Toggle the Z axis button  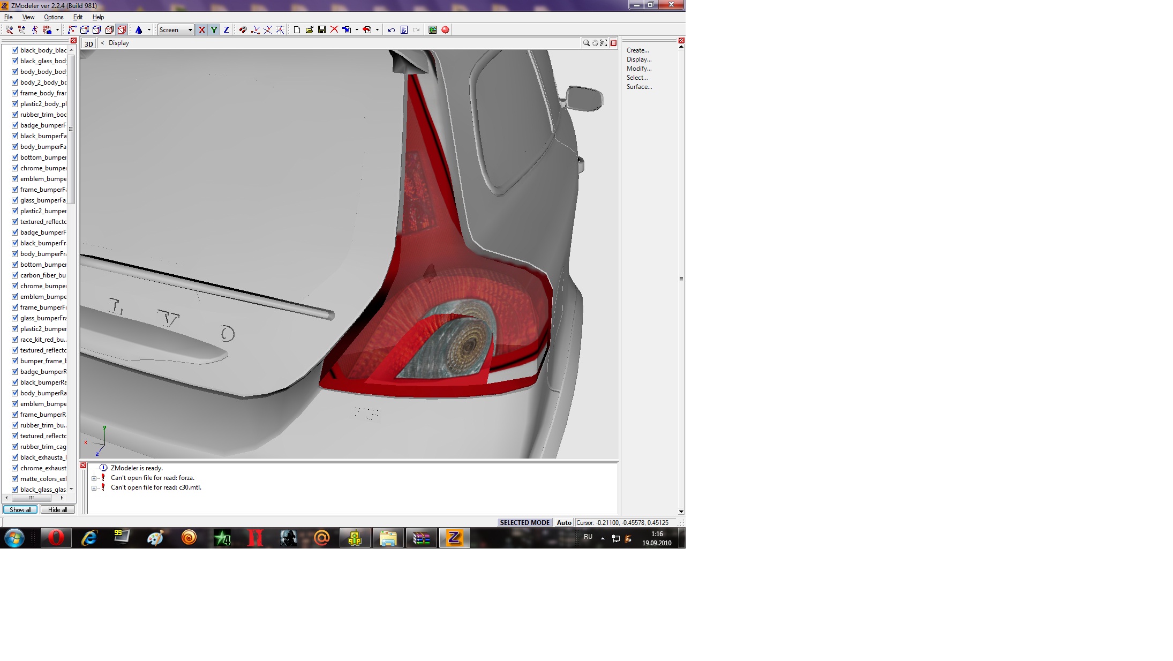226,30
